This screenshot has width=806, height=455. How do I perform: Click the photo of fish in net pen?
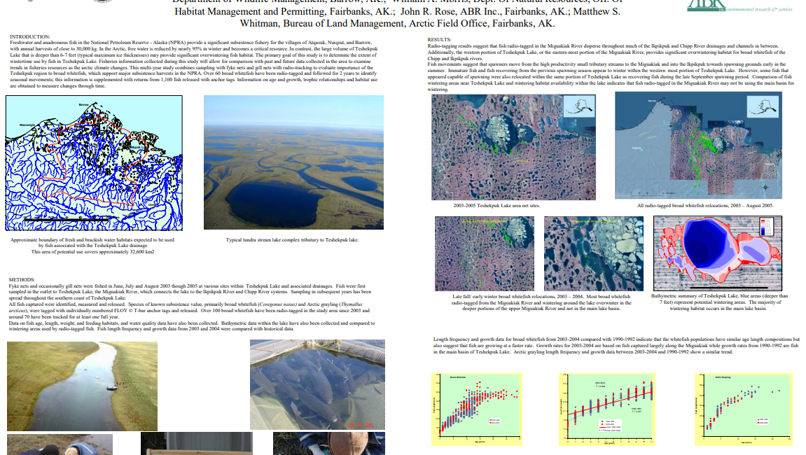(x=317, y=384)
